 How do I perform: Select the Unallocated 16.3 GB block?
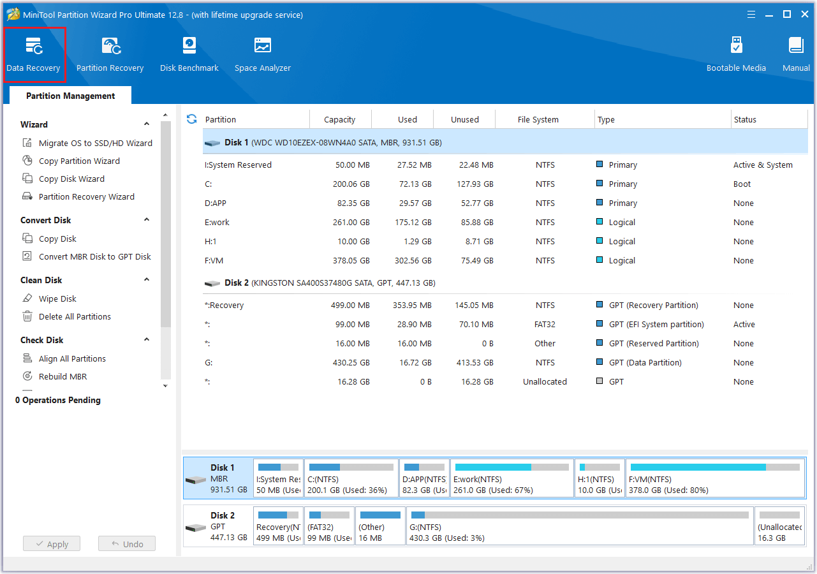779,526
